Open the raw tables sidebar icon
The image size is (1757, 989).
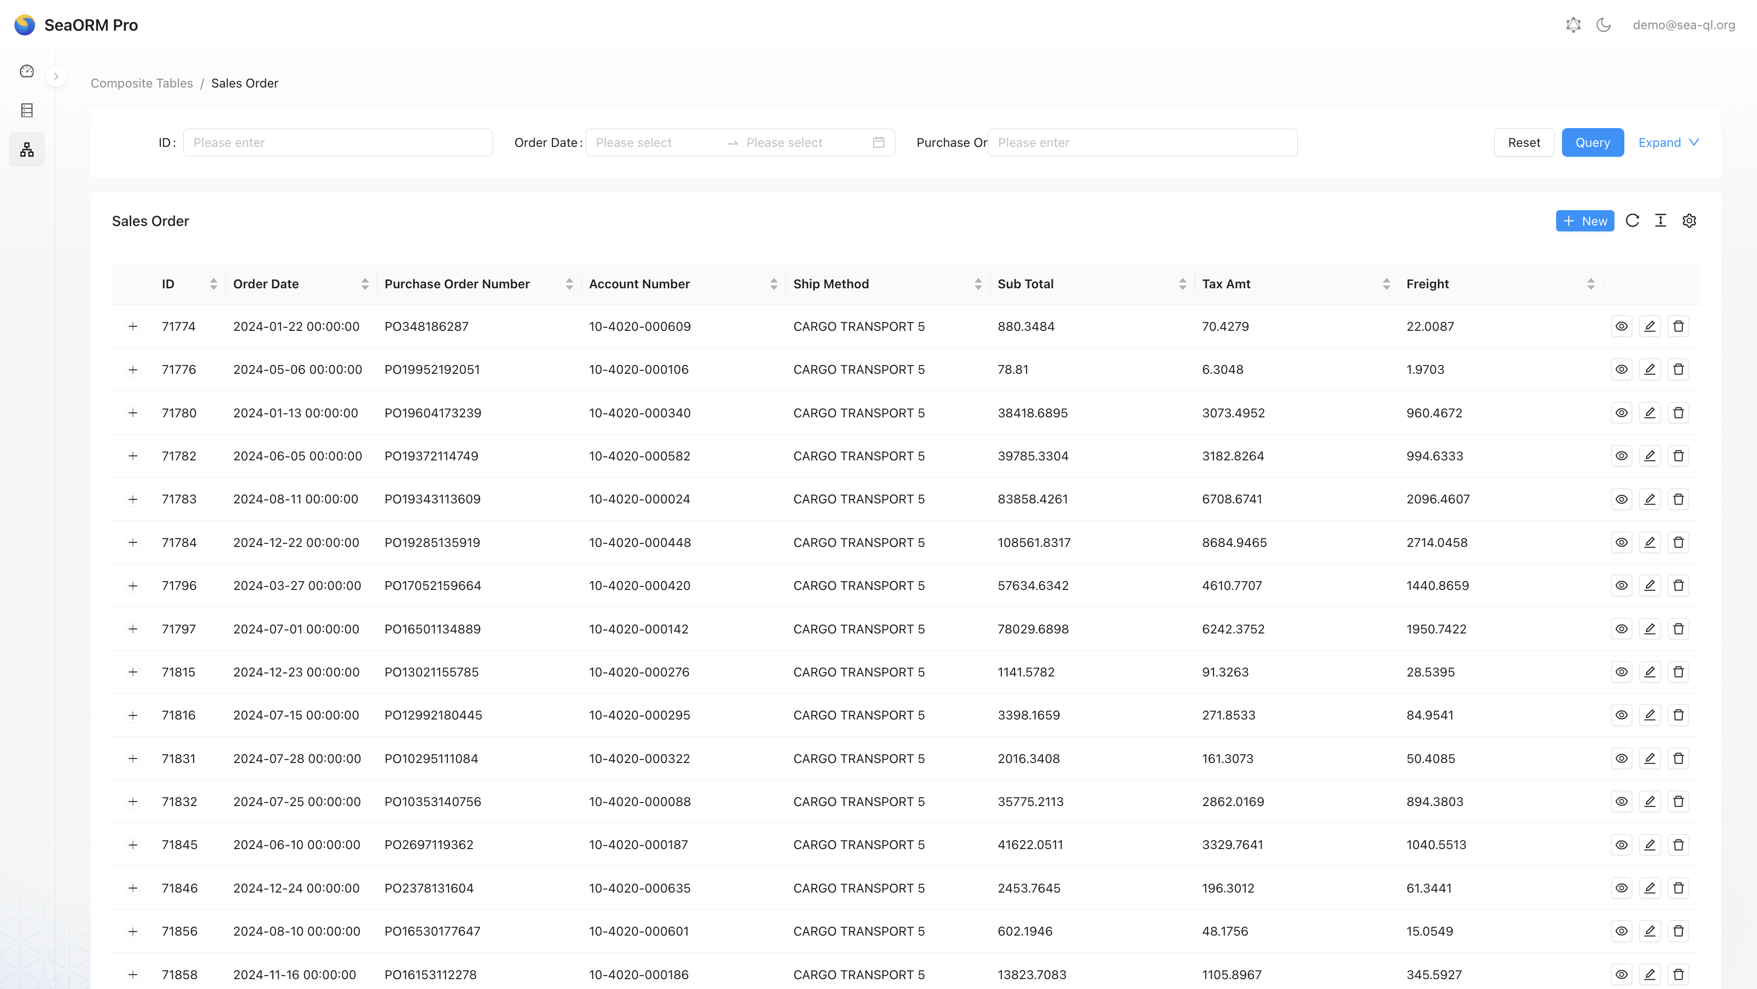[27, 110]
